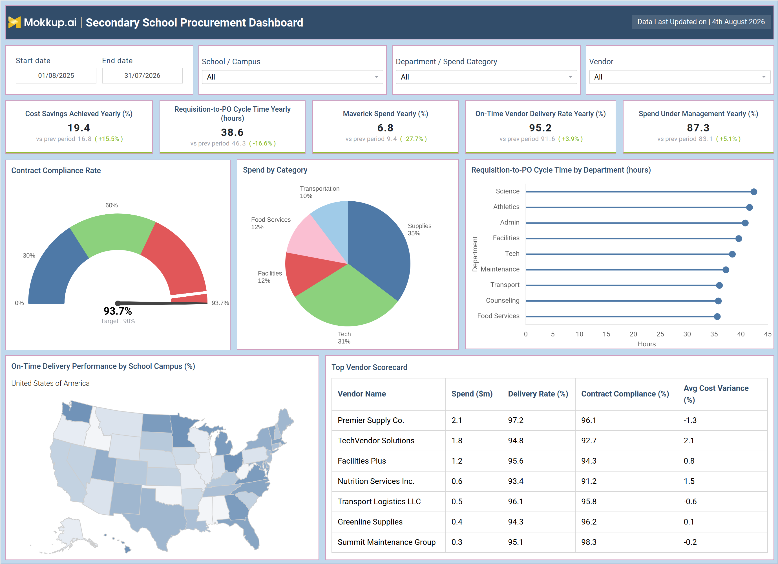
Task: Edit the End date field 31/07/2026
Action: click(x=142, y=76)
